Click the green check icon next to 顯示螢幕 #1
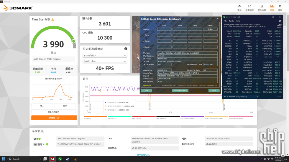Viewport: 289px width, 162px height. coord(47,144)
